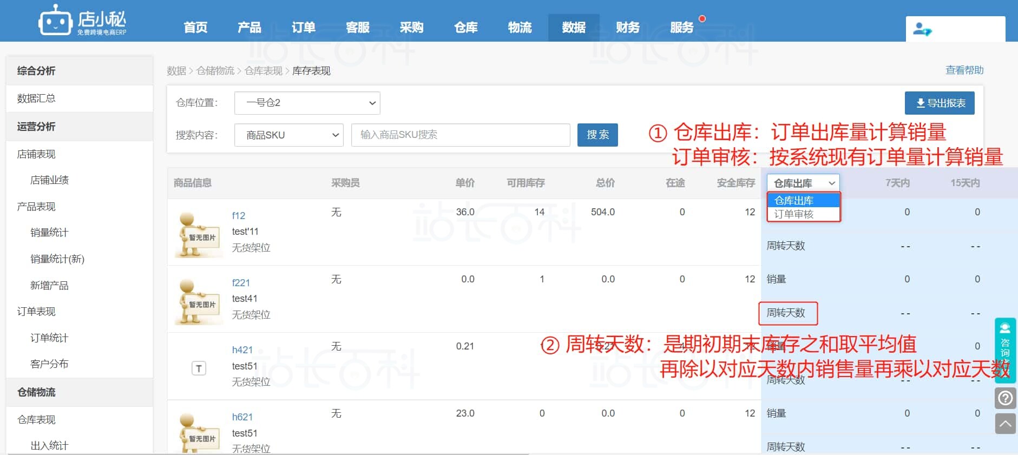Open the 查看帮助 link
This screenshot has height=455, width=1018.
coord(964,70)
